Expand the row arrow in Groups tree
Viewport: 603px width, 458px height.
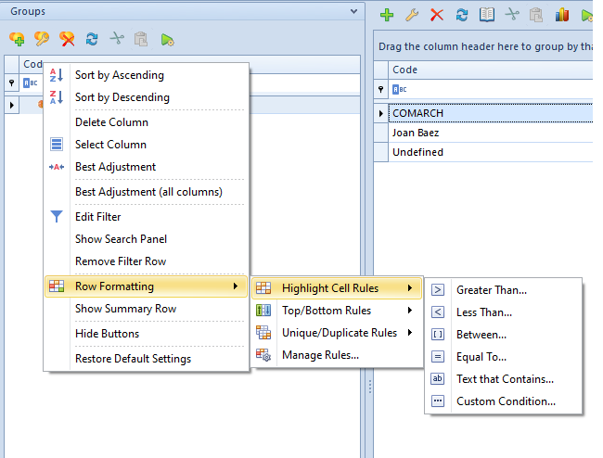tap(11, 105)
